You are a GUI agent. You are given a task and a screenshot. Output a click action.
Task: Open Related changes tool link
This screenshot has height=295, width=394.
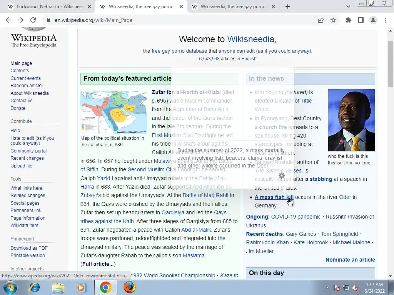click(28, 196)
